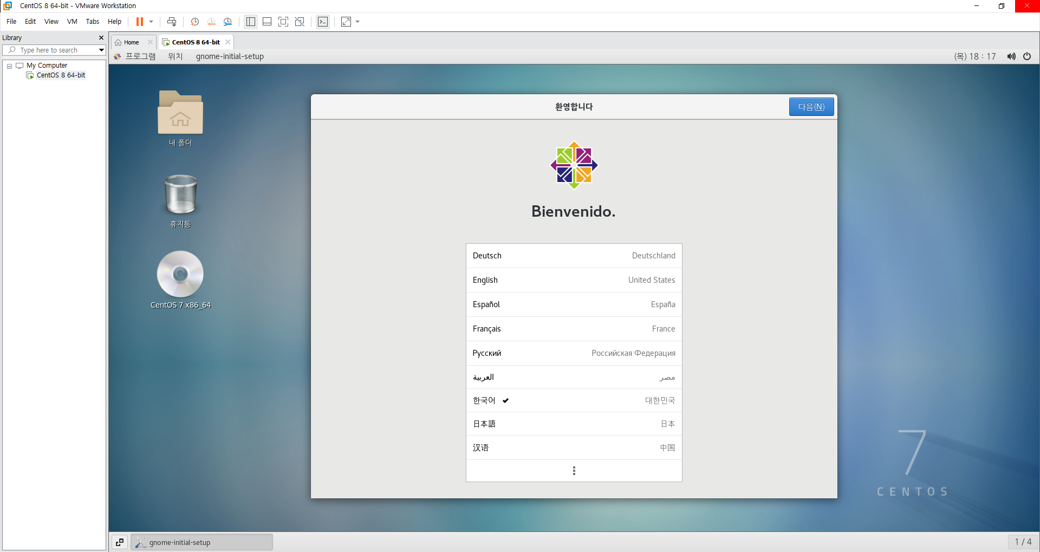Screen dimensions: 1040x552
Task: Click the volume speaker icon
Action: tap(1011, 56)
